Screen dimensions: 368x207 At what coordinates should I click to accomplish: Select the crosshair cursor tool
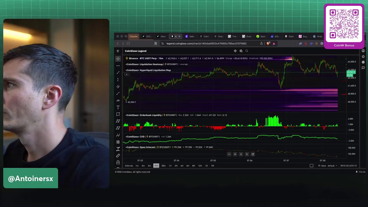pyautogui.click(x=118, y=59)
